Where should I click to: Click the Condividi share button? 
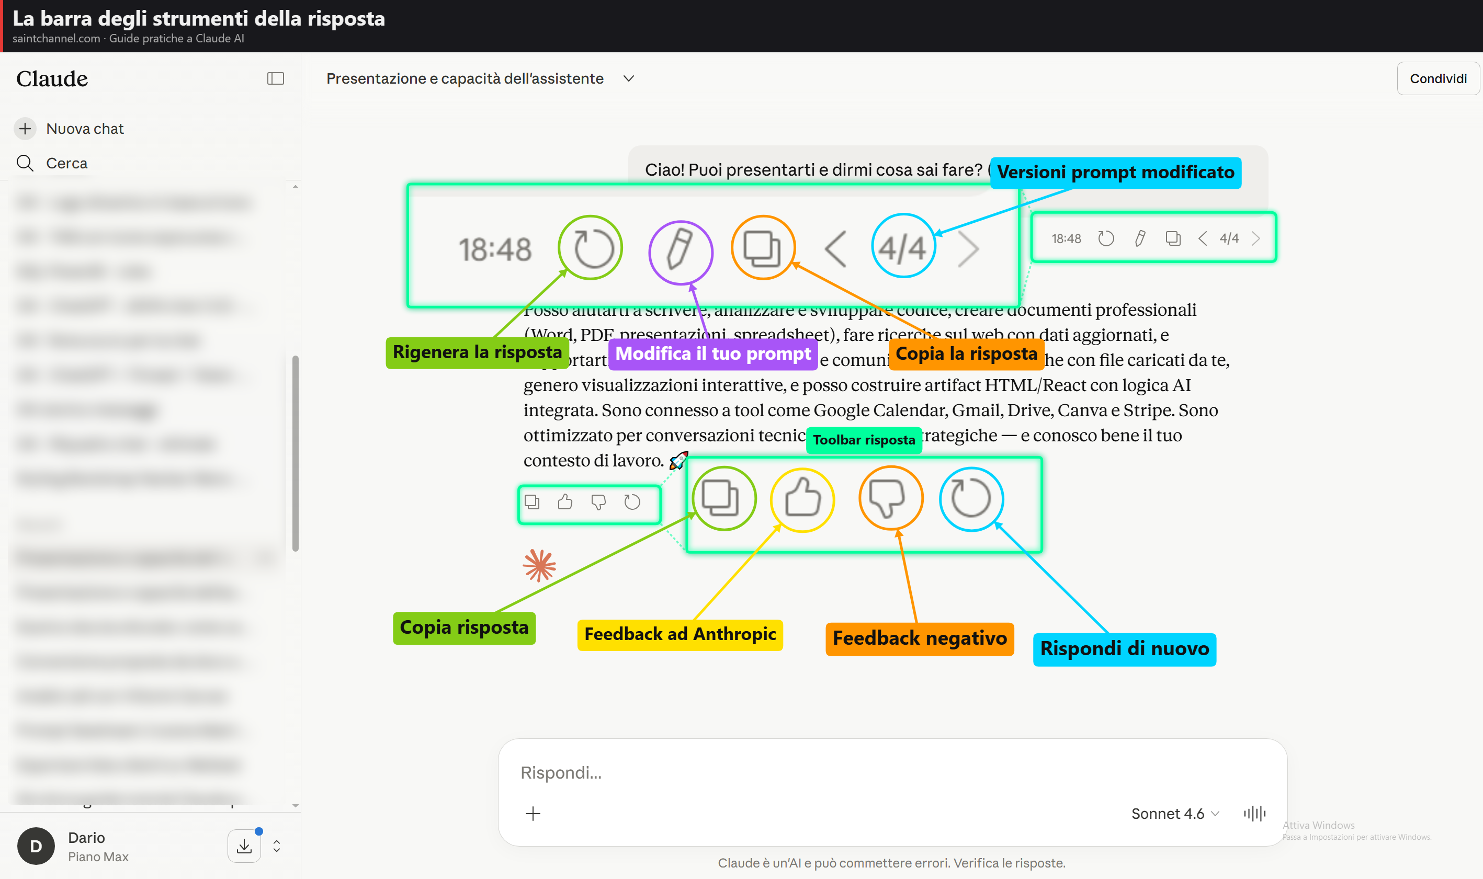[x=1437, y=79]
